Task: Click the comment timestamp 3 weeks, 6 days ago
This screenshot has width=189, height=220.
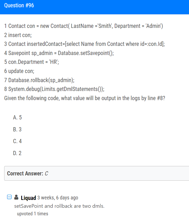Action: pos(58,198)
